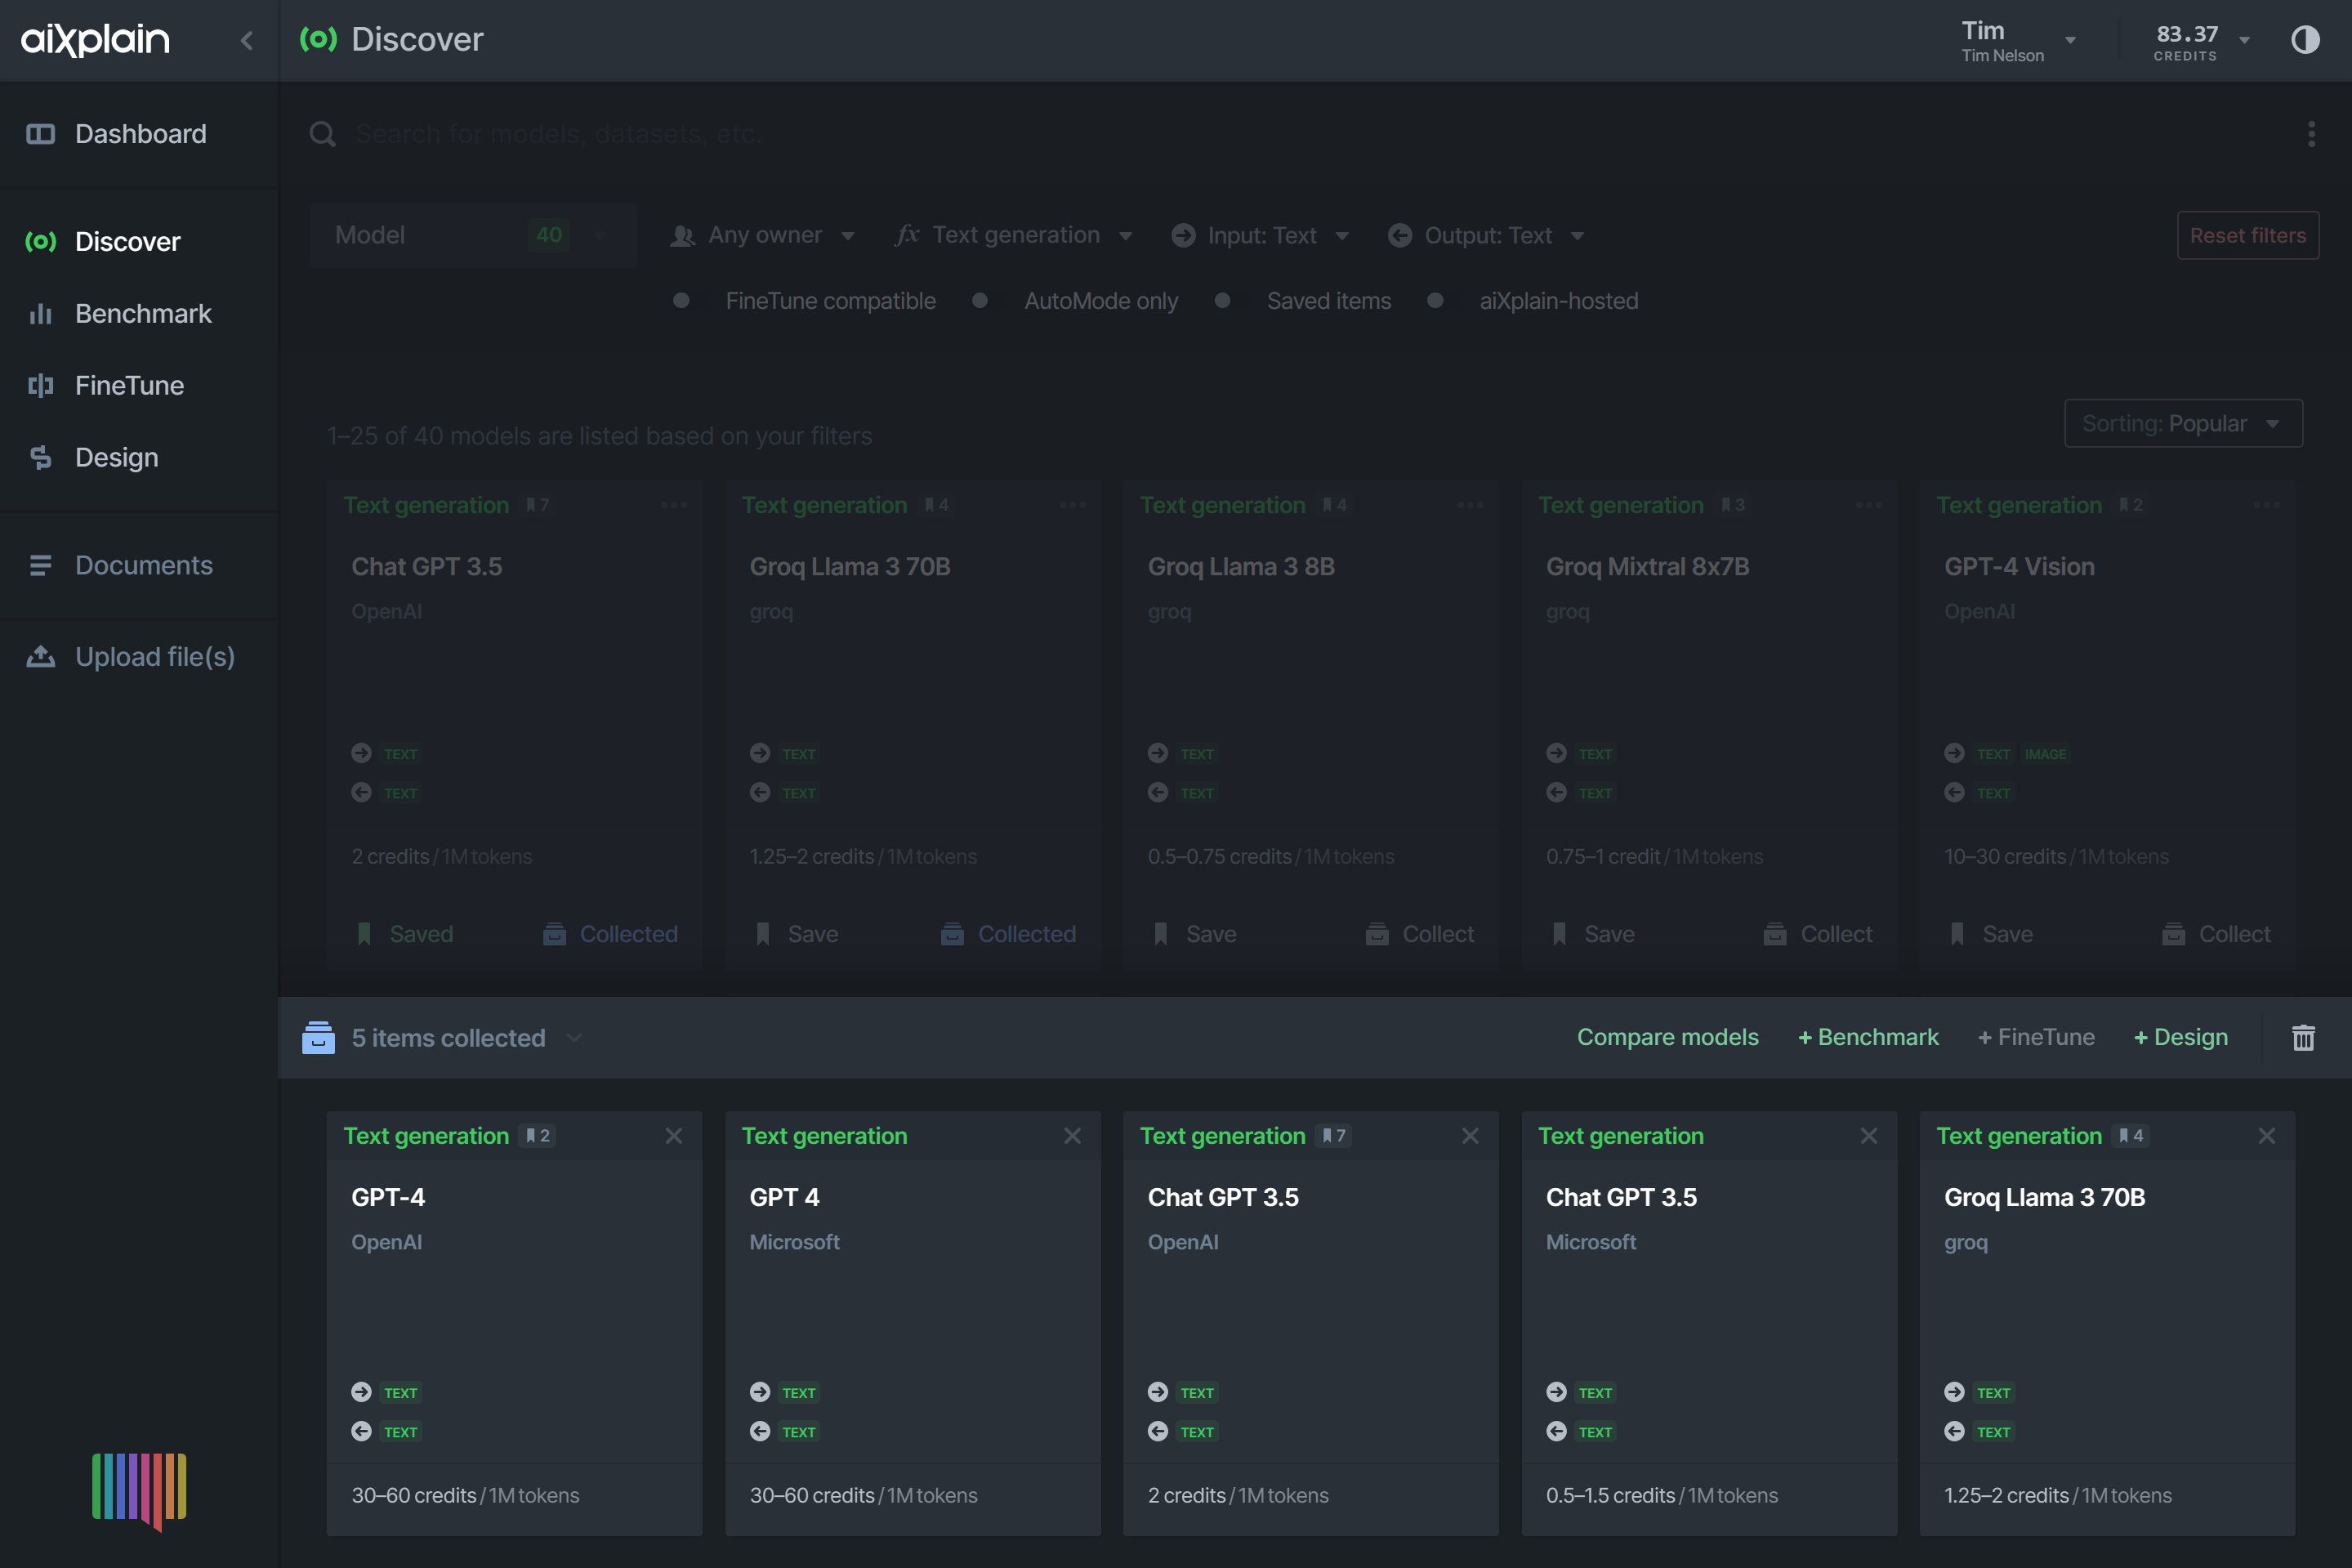Toggle the dark/light theme contrast icon
Viewport: 2352px width, 1568px height.
[2305, 40]
